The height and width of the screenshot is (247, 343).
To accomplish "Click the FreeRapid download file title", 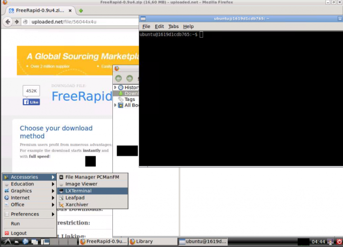I will pyautogui.click(x=82, y=96).
